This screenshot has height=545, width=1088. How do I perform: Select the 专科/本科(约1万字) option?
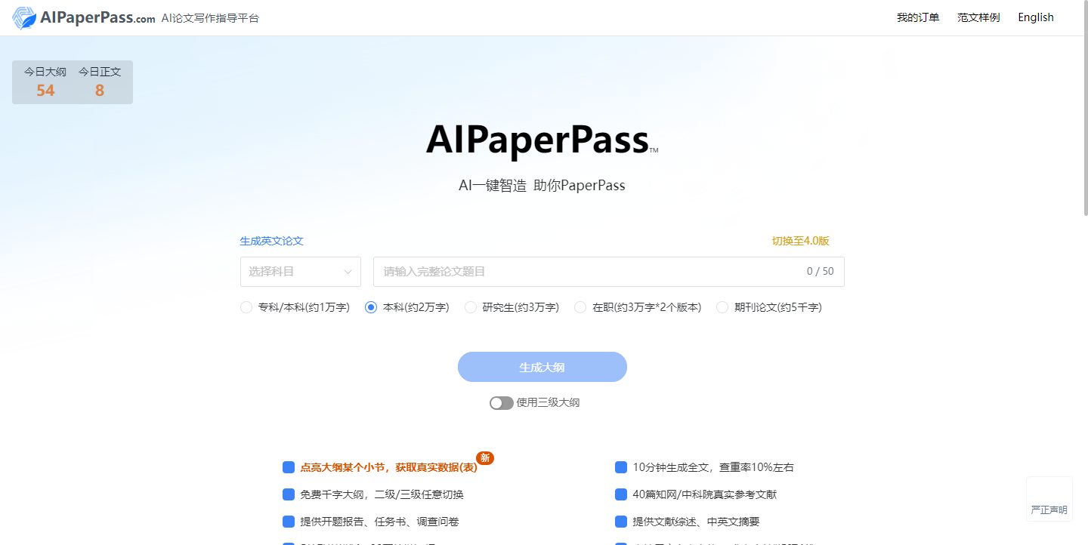295,307
